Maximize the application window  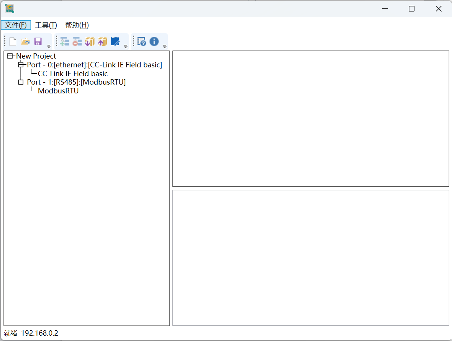coord(412,9)
